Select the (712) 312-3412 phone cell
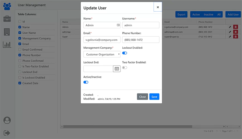 pyautogui.click(x=205, y=37)
